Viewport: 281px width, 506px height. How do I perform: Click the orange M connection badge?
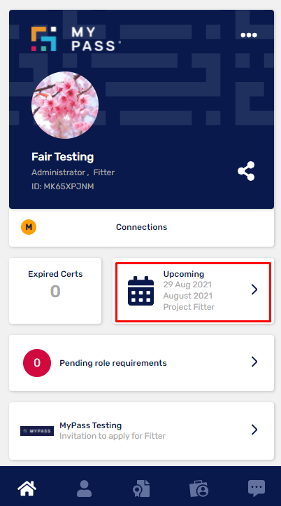coord(29,227)
